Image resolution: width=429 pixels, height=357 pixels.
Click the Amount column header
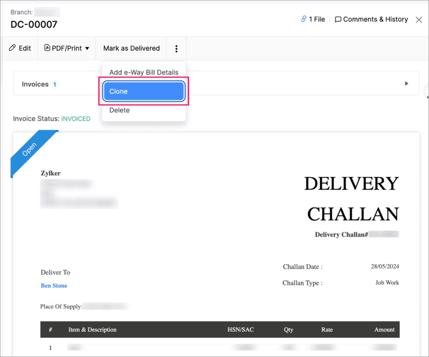[384, 329]
